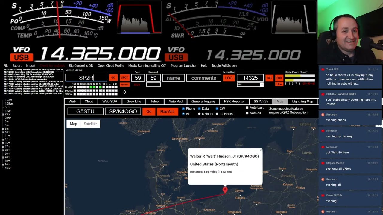Open the SSTV (3) tab

261,102
